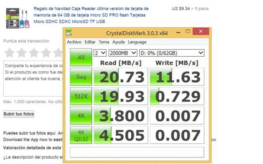
Task: Click the CrystalDiskMark app icon in title bar
Action: [68, 33]
